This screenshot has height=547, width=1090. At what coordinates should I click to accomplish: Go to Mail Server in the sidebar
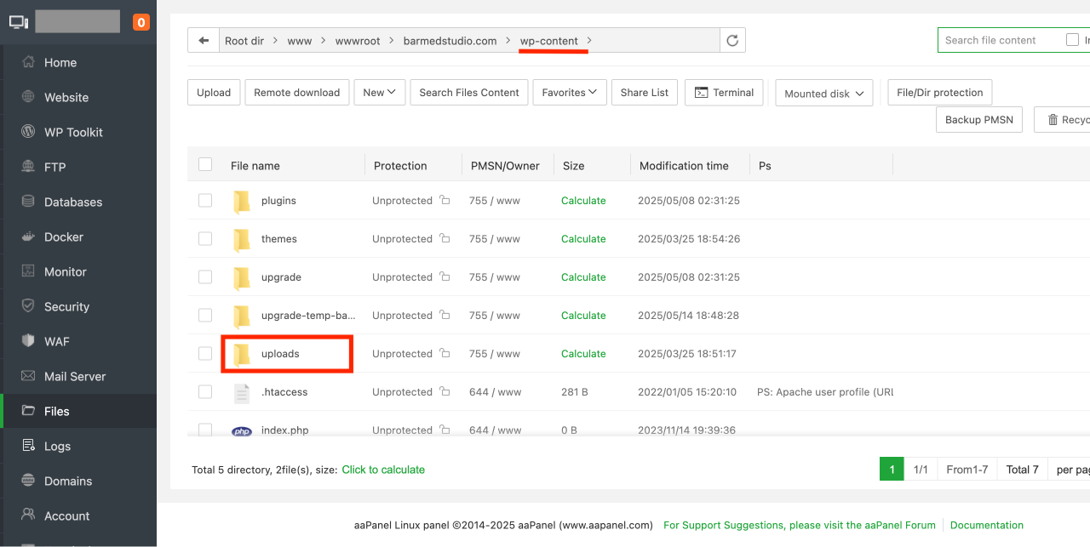click(75, 376)
